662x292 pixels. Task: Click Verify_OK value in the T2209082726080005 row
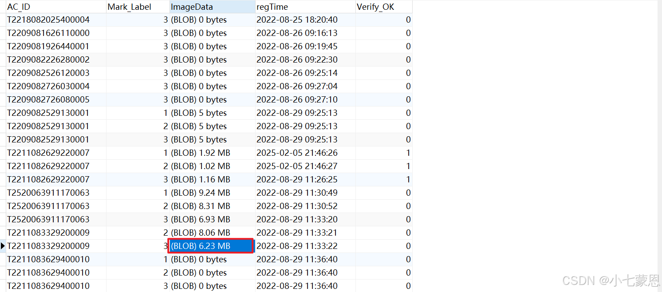384,100
